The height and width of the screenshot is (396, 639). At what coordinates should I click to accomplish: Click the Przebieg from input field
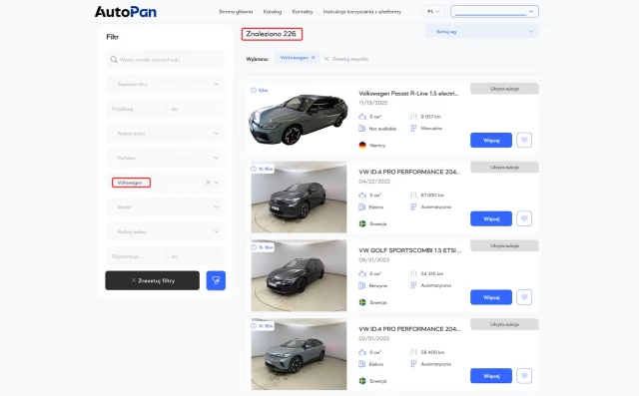point(136,109)
